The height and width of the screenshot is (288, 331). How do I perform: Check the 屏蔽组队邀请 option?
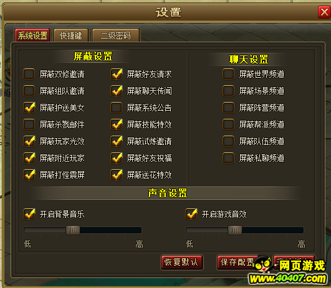coord(29,91)
